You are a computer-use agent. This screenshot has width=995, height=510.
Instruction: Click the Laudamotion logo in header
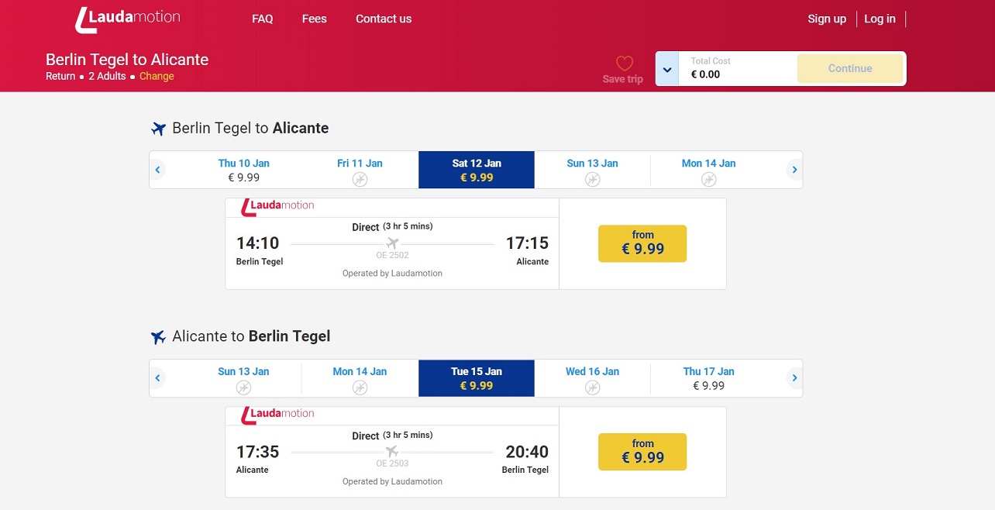click(x=127, y=19)
